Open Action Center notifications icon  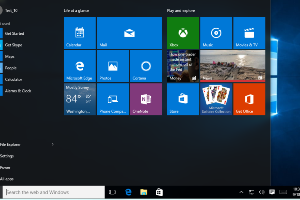click(272, 192)
